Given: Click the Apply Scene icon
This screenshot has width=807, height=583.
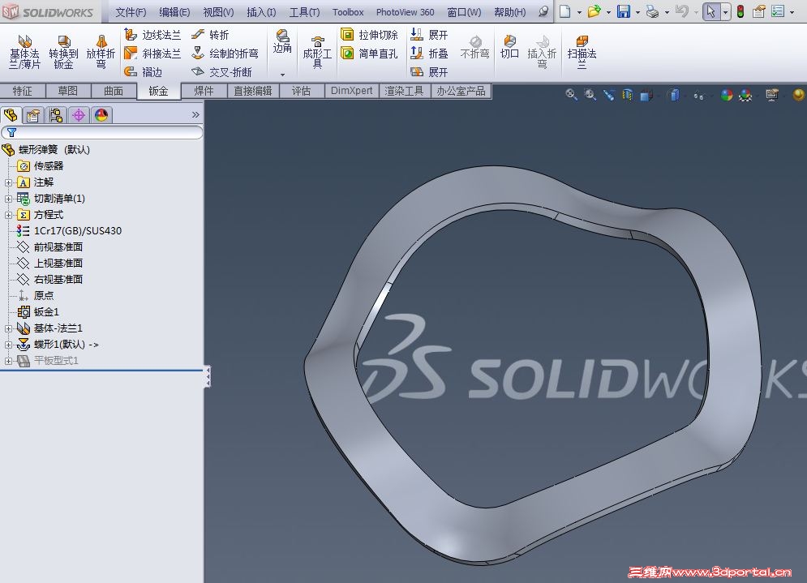Looking at the screenshot, I should 745,95.
